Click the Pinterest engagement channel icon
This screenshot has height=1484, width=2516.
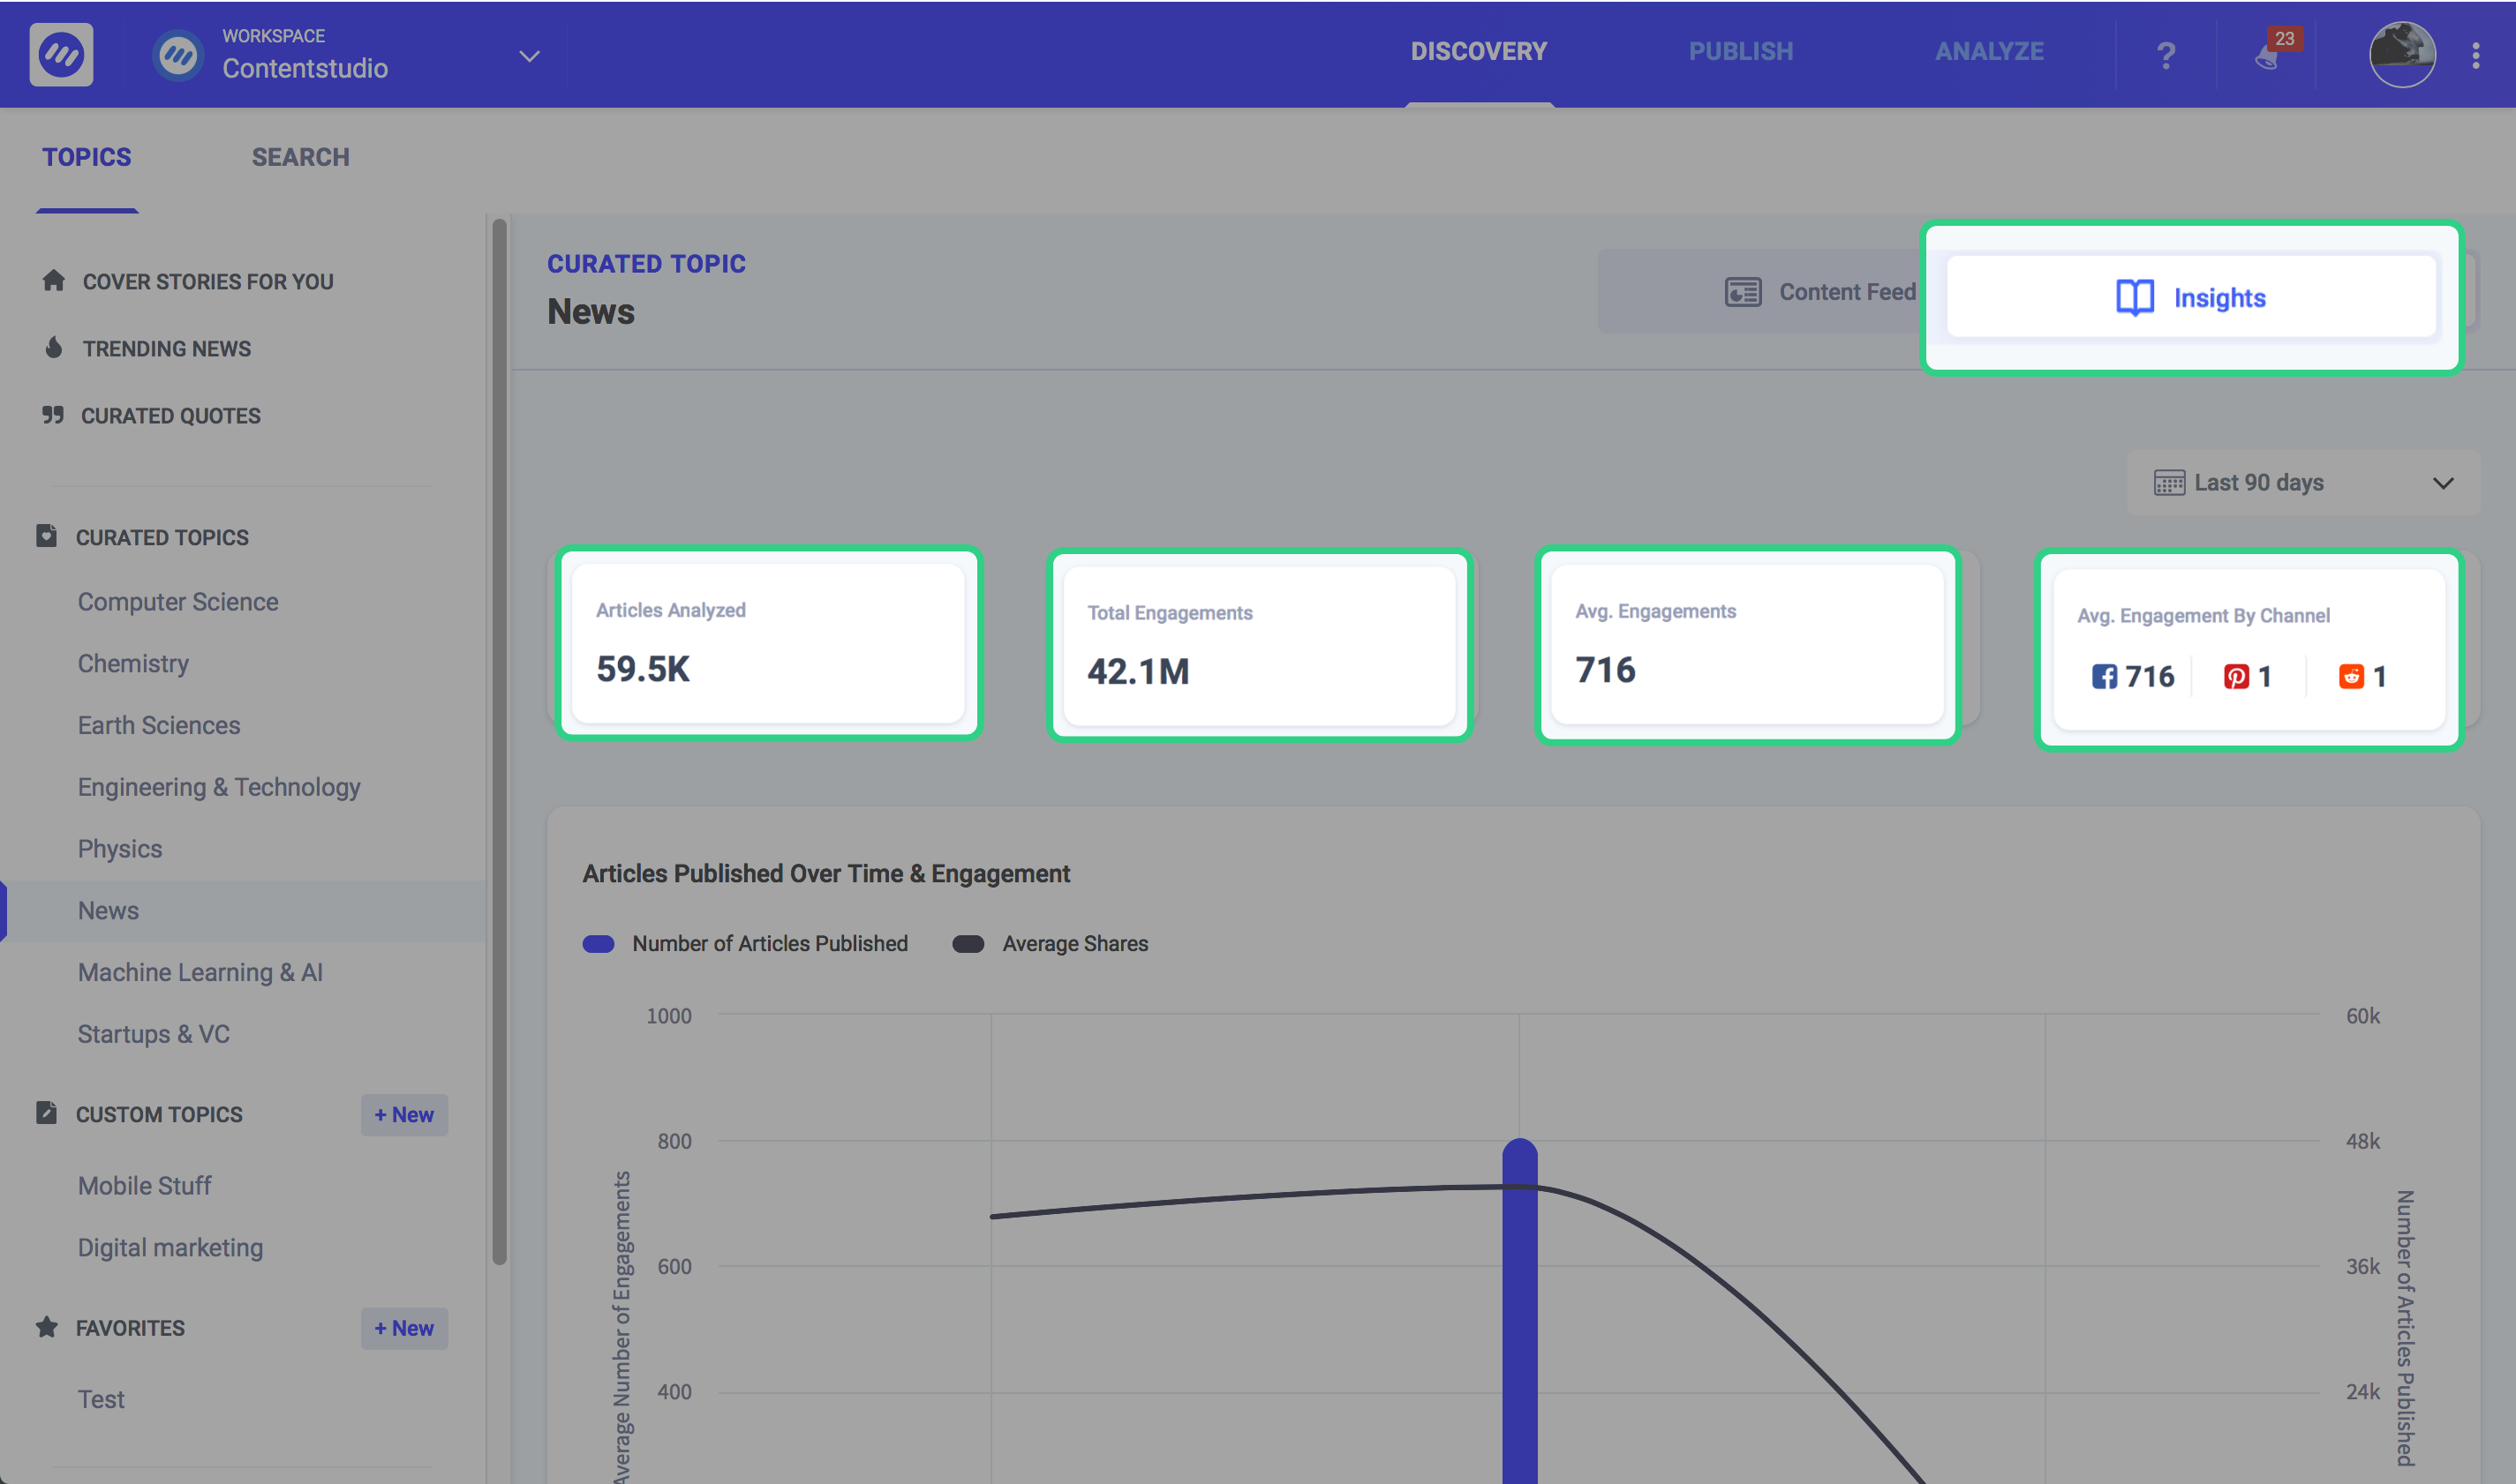point(2236,677)
